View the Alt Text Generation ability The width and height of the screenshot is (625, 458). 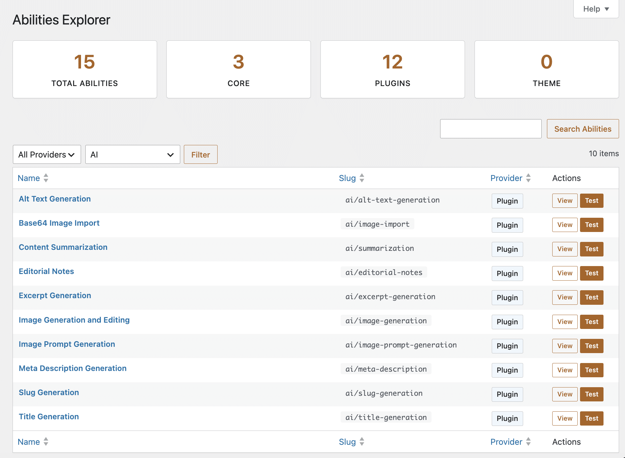click(x=565, y=201)
